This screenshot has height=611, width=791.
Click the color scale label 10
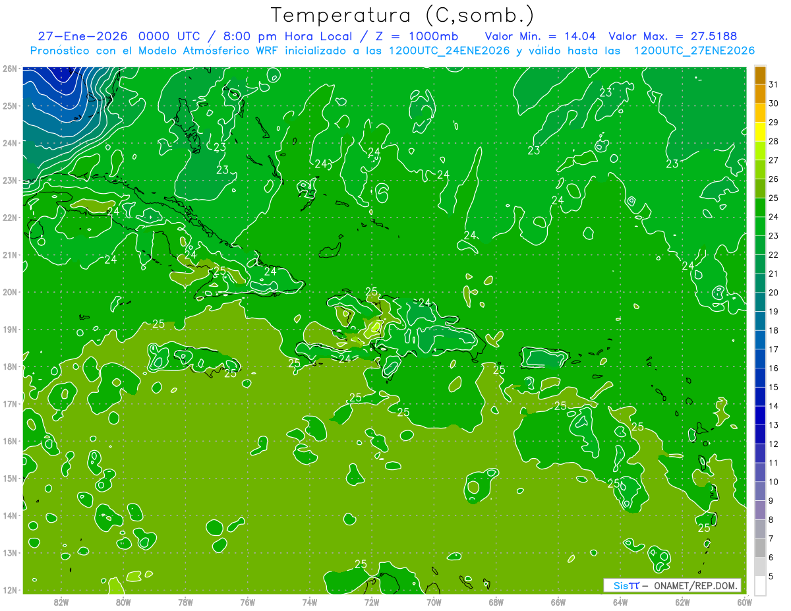tap(773, 482)
